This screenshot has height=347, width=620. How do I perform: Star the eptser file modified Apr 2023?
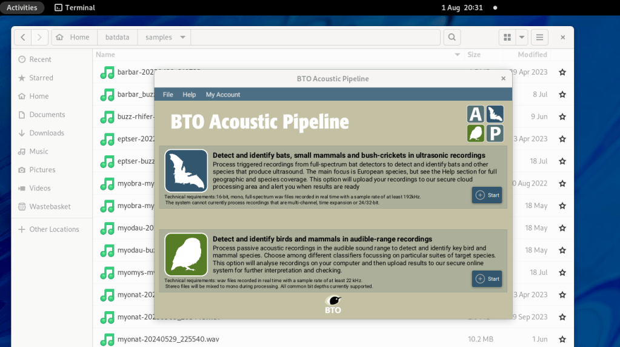click(x=562, y=140)
